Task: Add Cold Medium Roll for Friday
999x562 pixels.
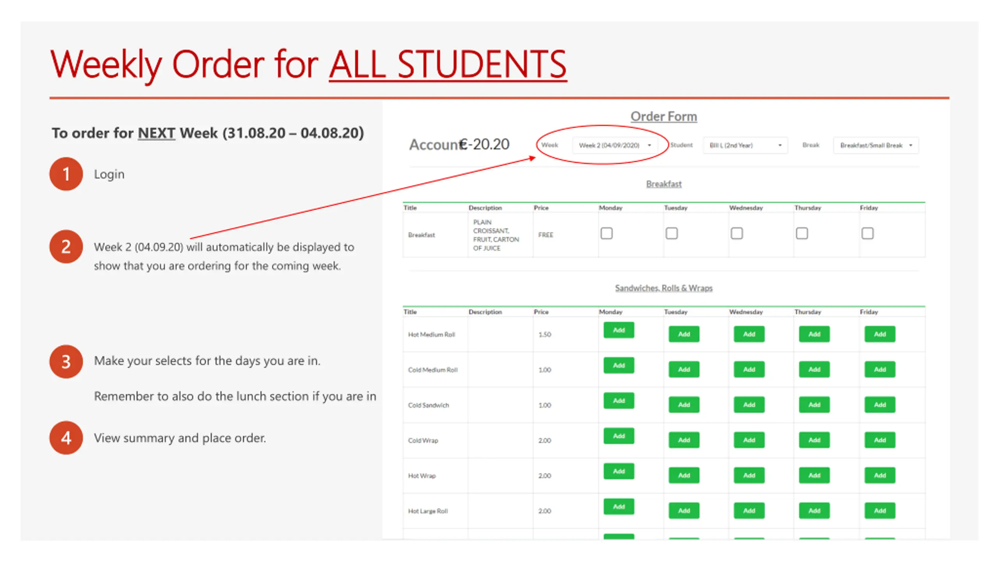Action: [x=880, y=369]
